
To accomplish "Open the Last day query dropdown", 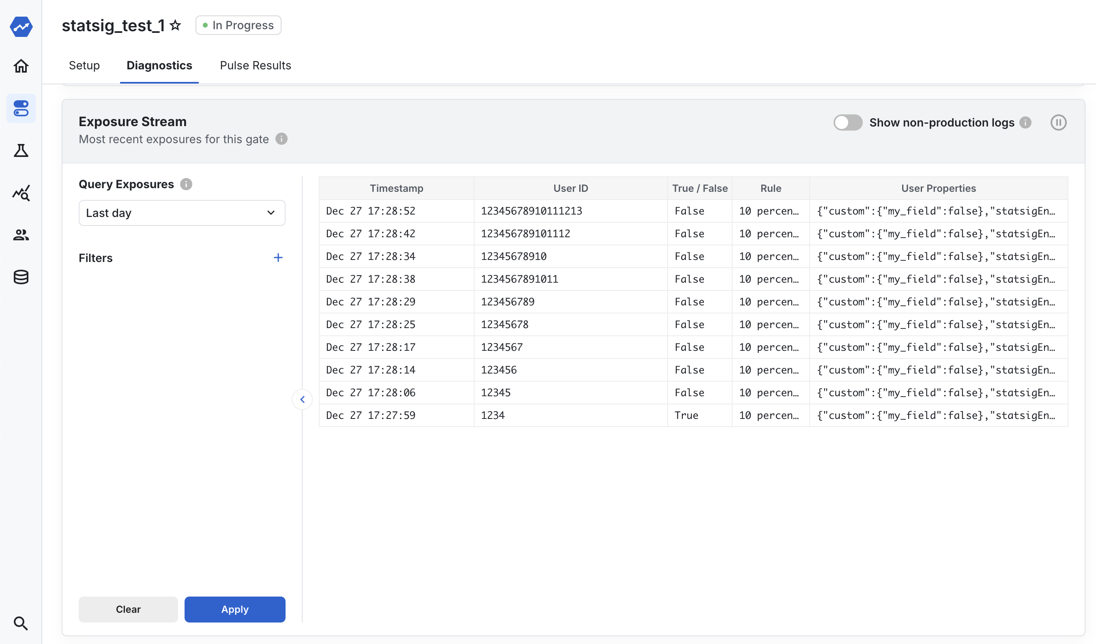I will point(182,213).
